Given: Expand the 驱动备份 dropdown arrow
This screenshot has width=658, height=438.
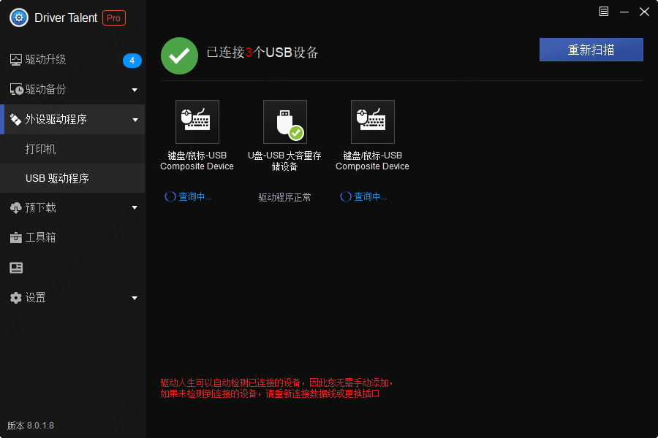Looking at the screenshot, I should (x=135, y=90).
